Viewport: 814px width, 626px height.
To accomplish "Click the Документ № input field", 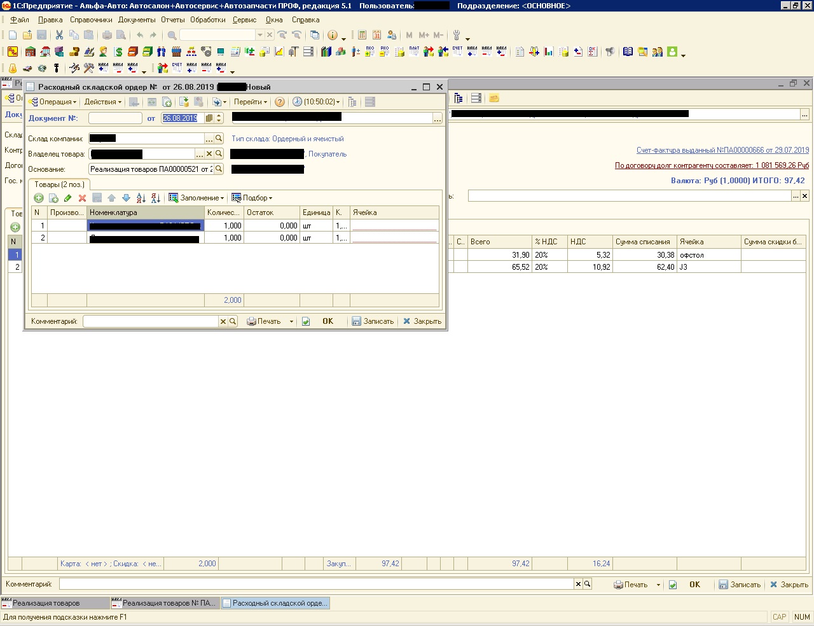I will click(115, 118).
